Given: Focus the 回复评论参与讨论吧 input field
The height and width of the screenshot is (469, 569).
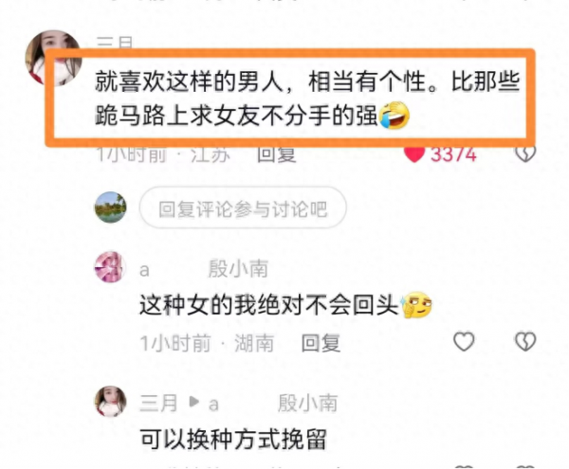Looking at the screenshot, I should tap(243, 208).
